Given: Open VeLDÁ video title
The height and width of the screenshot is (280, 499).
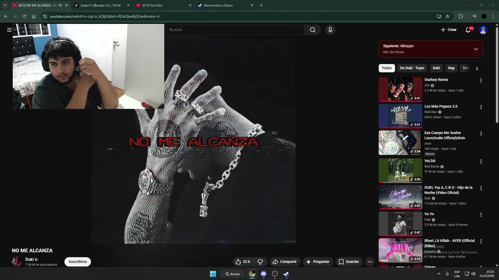Looking at the screenshot, I should click(430, 161).
